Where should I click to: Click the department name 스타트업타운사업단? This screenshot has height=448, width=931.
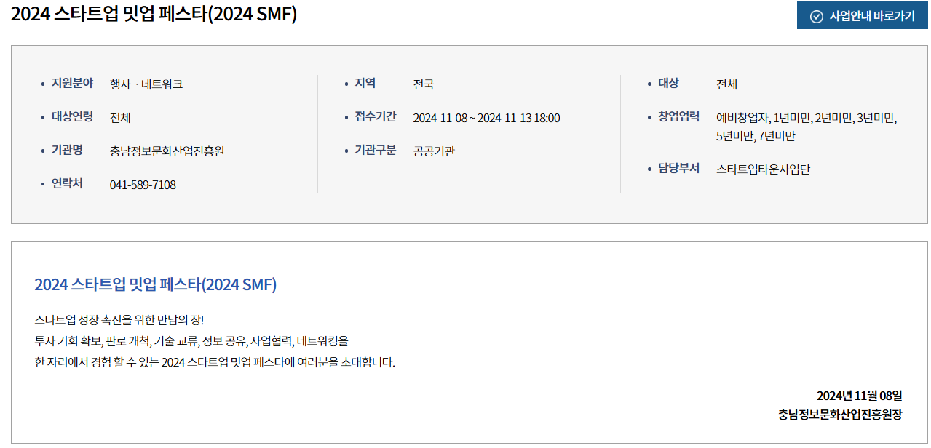tap(763, 169)
